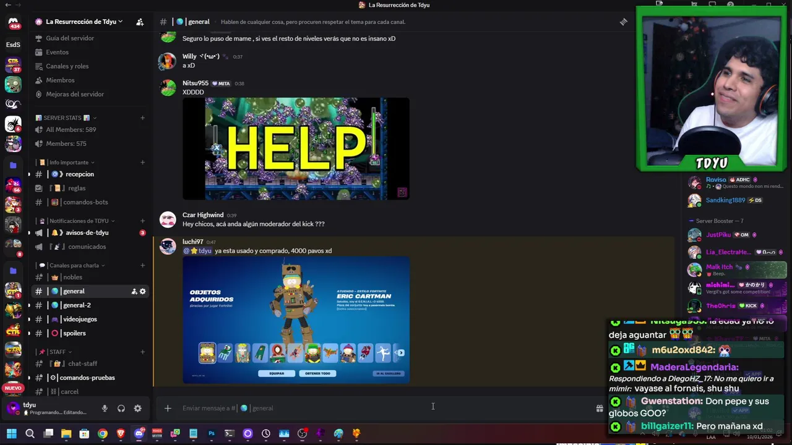Click the NUEVO unread indicator badge
The width and height of the screenshot is (792, 445).
pyautogui.click(x=13, y=388)
